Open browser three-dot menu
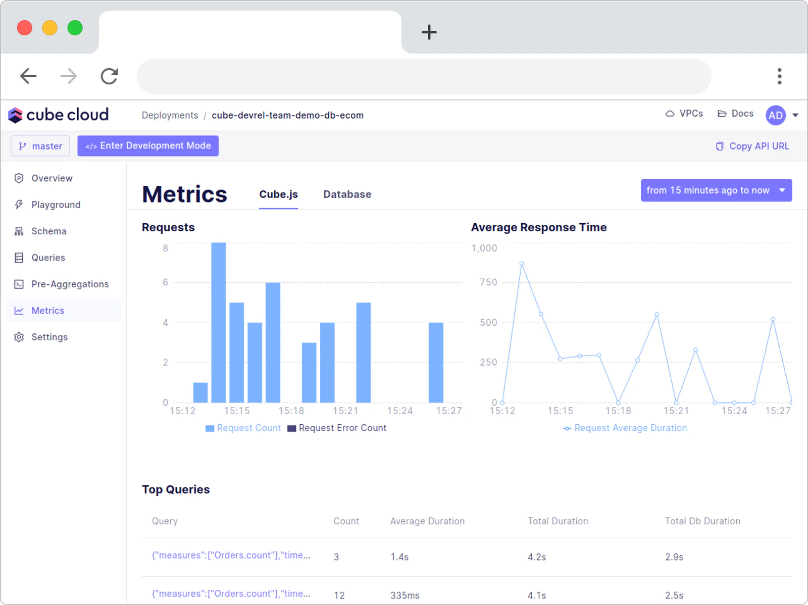 pyautogui.click(x=780, y=76)
